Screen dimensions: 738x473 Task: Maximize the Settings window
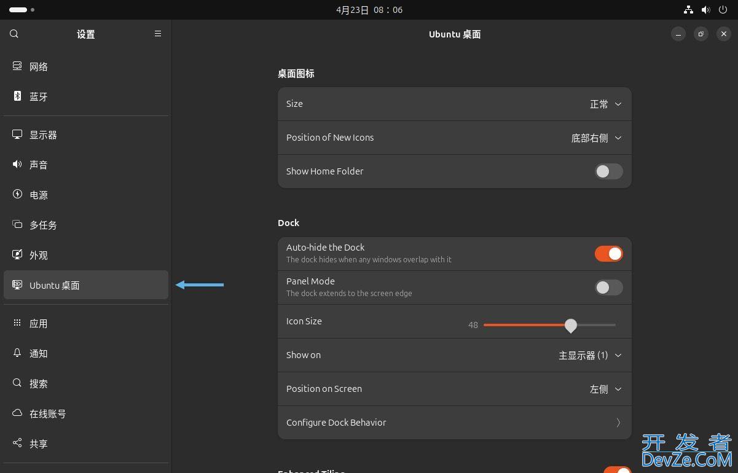[701, 34]
